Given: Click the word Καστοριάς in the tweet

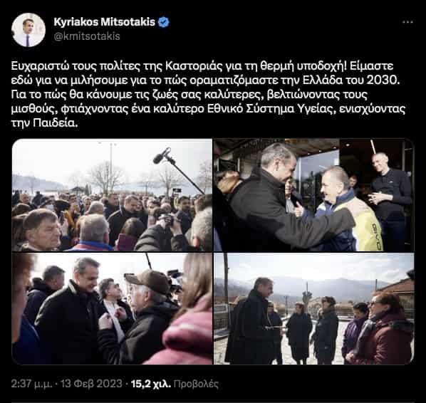Looking at the screenshot, I should [x=194, y=66].
